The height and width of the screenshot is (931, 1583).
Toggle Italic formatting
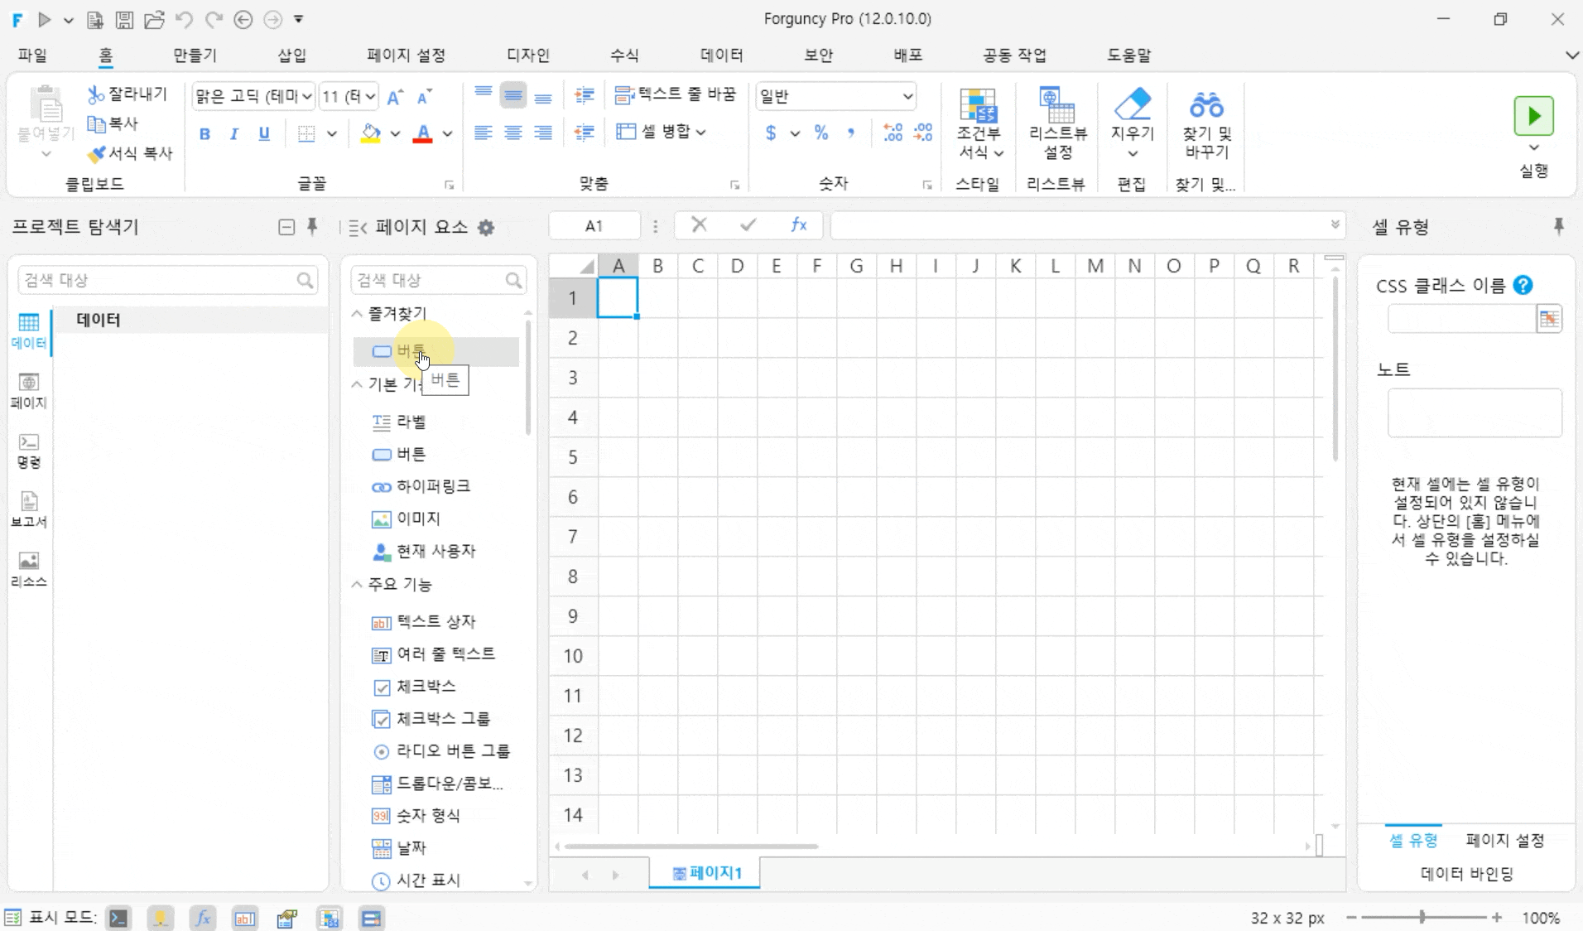click(x=234, y=133)
